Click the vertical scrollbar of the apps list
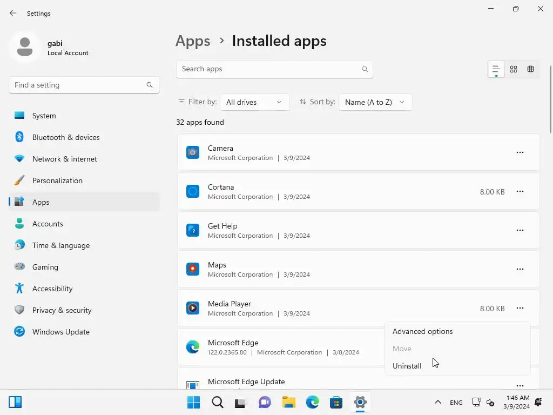The width and height of the screenshot is (553, 415). tap(550, 99)
